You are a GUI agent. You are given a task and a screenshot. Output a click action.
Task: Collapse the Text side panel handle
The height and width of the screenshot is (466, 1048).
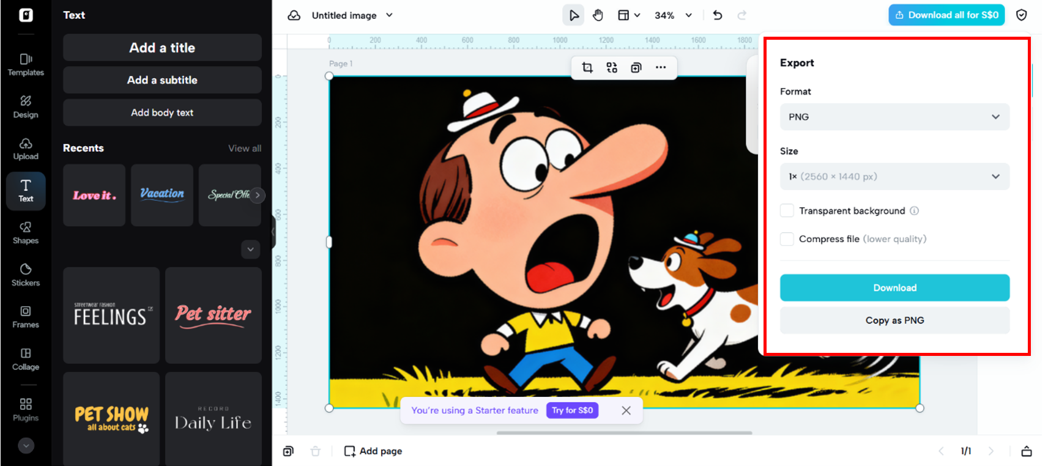pyautogui.click(x=273, y=232)
